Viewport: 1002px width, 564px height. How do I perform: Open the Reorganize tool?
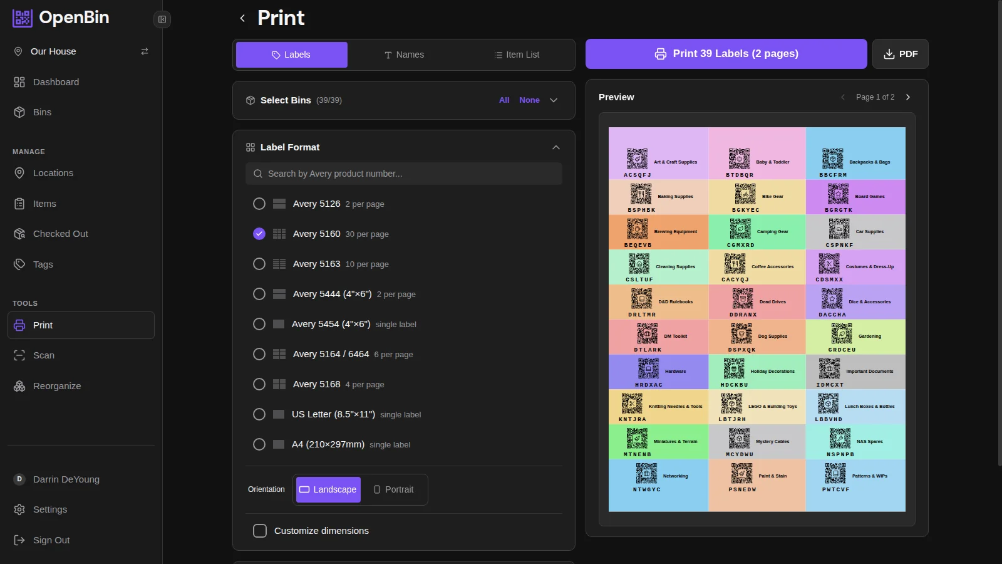click(x=57, y=386)
